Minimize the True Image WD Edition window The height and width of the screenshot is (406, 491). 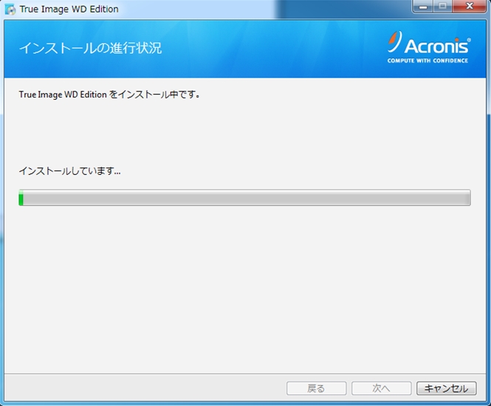[423, 6]
